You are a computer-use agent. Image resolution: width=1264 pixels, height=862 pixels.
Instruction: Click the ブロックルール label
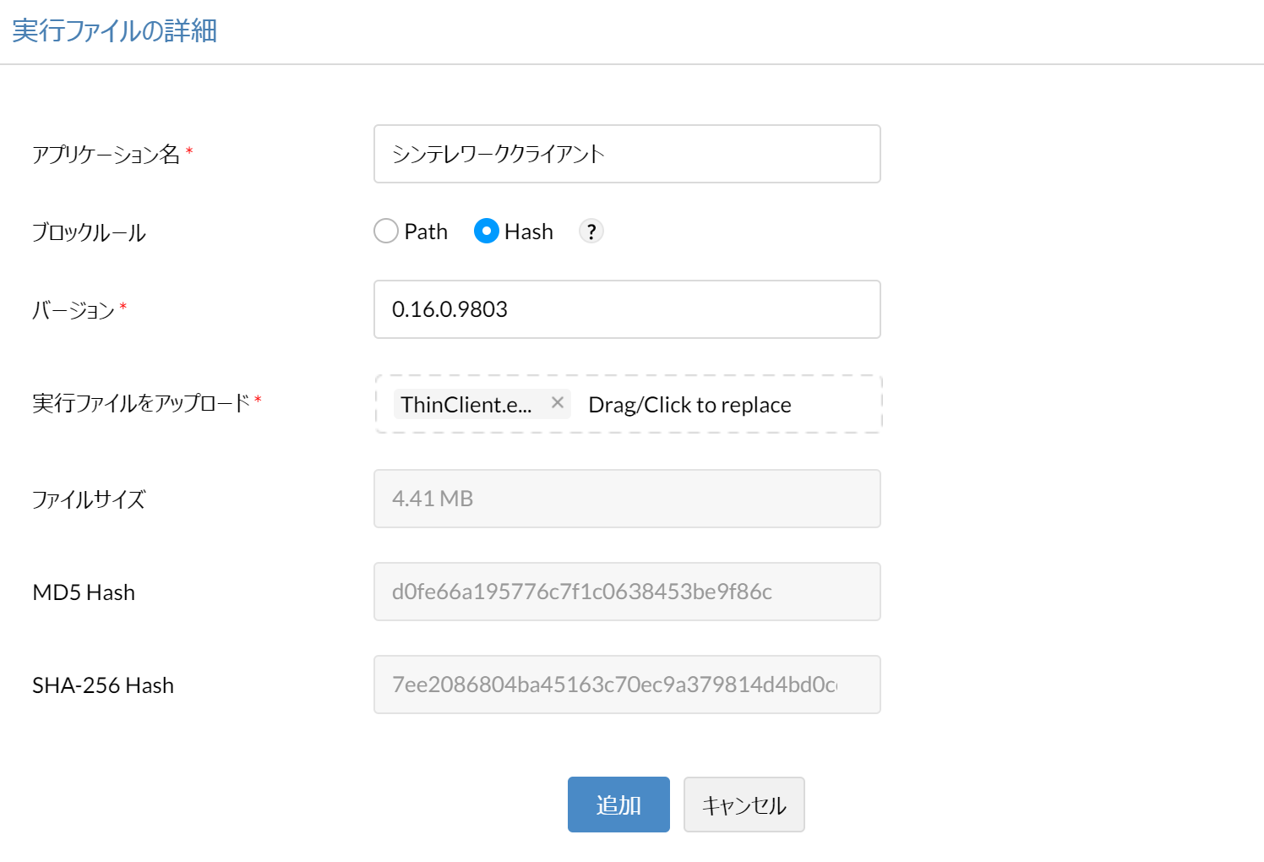tap(89, 232)
